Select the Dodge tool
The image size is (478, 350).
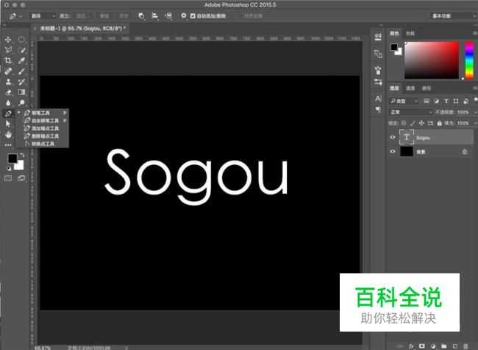(21, 102)
